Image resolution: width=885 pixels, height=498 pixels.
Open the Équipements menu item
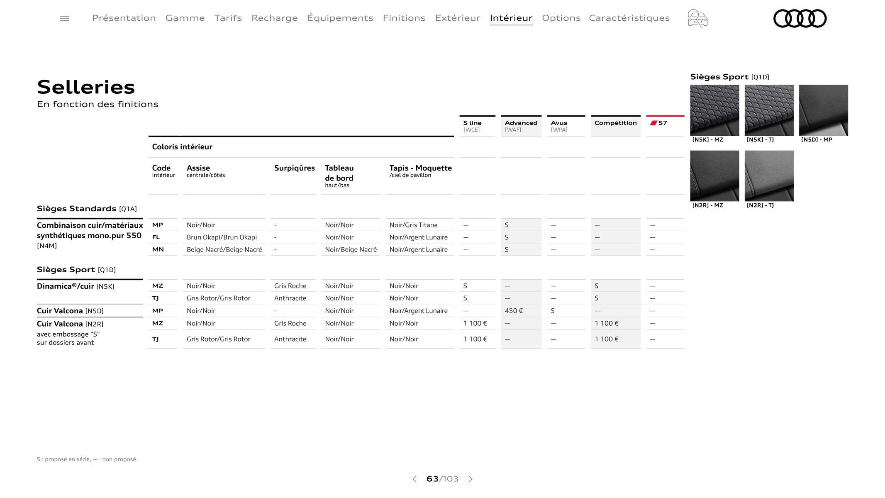coord(339,17)
